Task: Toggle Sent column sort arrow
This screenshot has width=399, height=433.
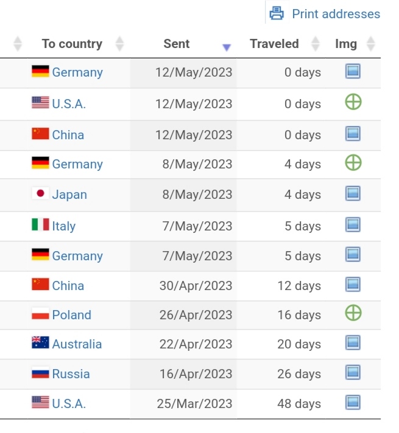Action: (x=227, y=47)
